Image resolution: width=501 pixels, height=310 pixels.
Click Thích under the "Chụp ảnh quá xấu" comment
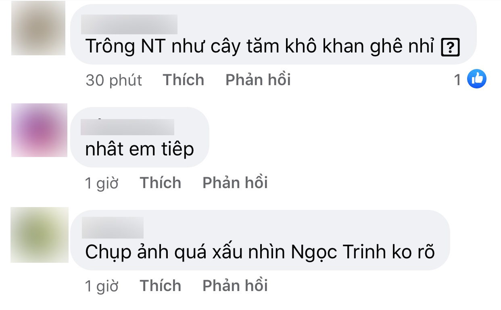161,286
